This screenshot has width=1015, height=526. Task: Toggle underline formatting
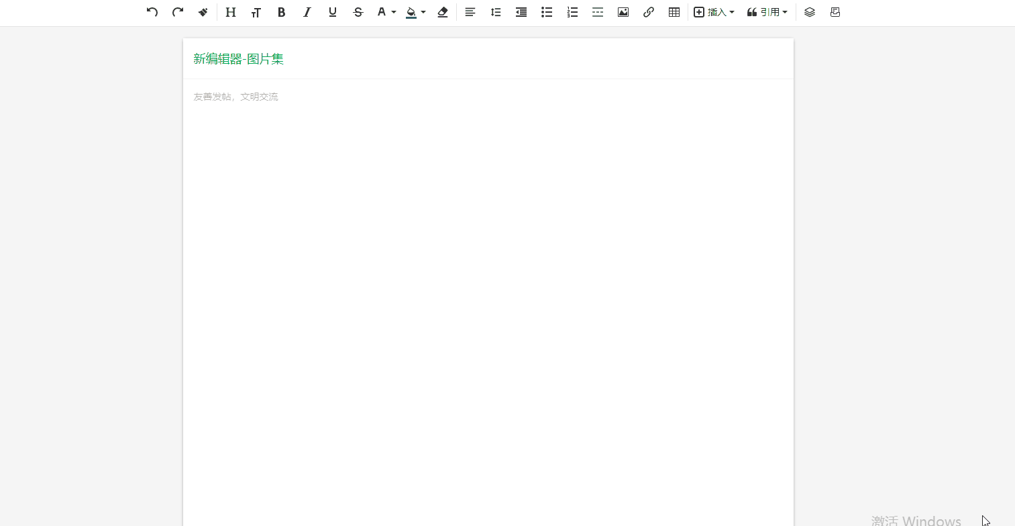[x=332, y=12]
